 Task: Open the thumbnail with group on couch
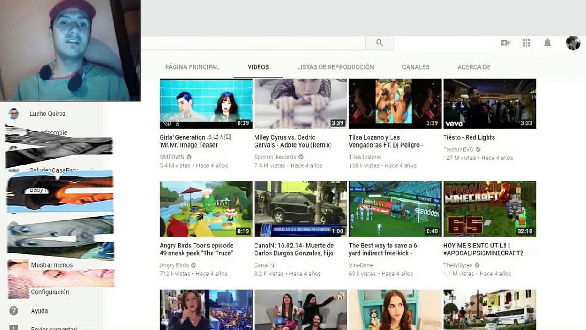point(300,309)
